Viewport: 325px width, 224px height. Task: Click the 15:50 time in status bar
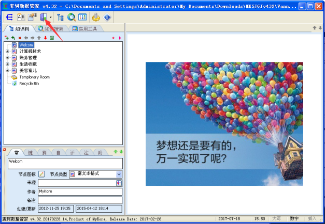pos(260,219)
